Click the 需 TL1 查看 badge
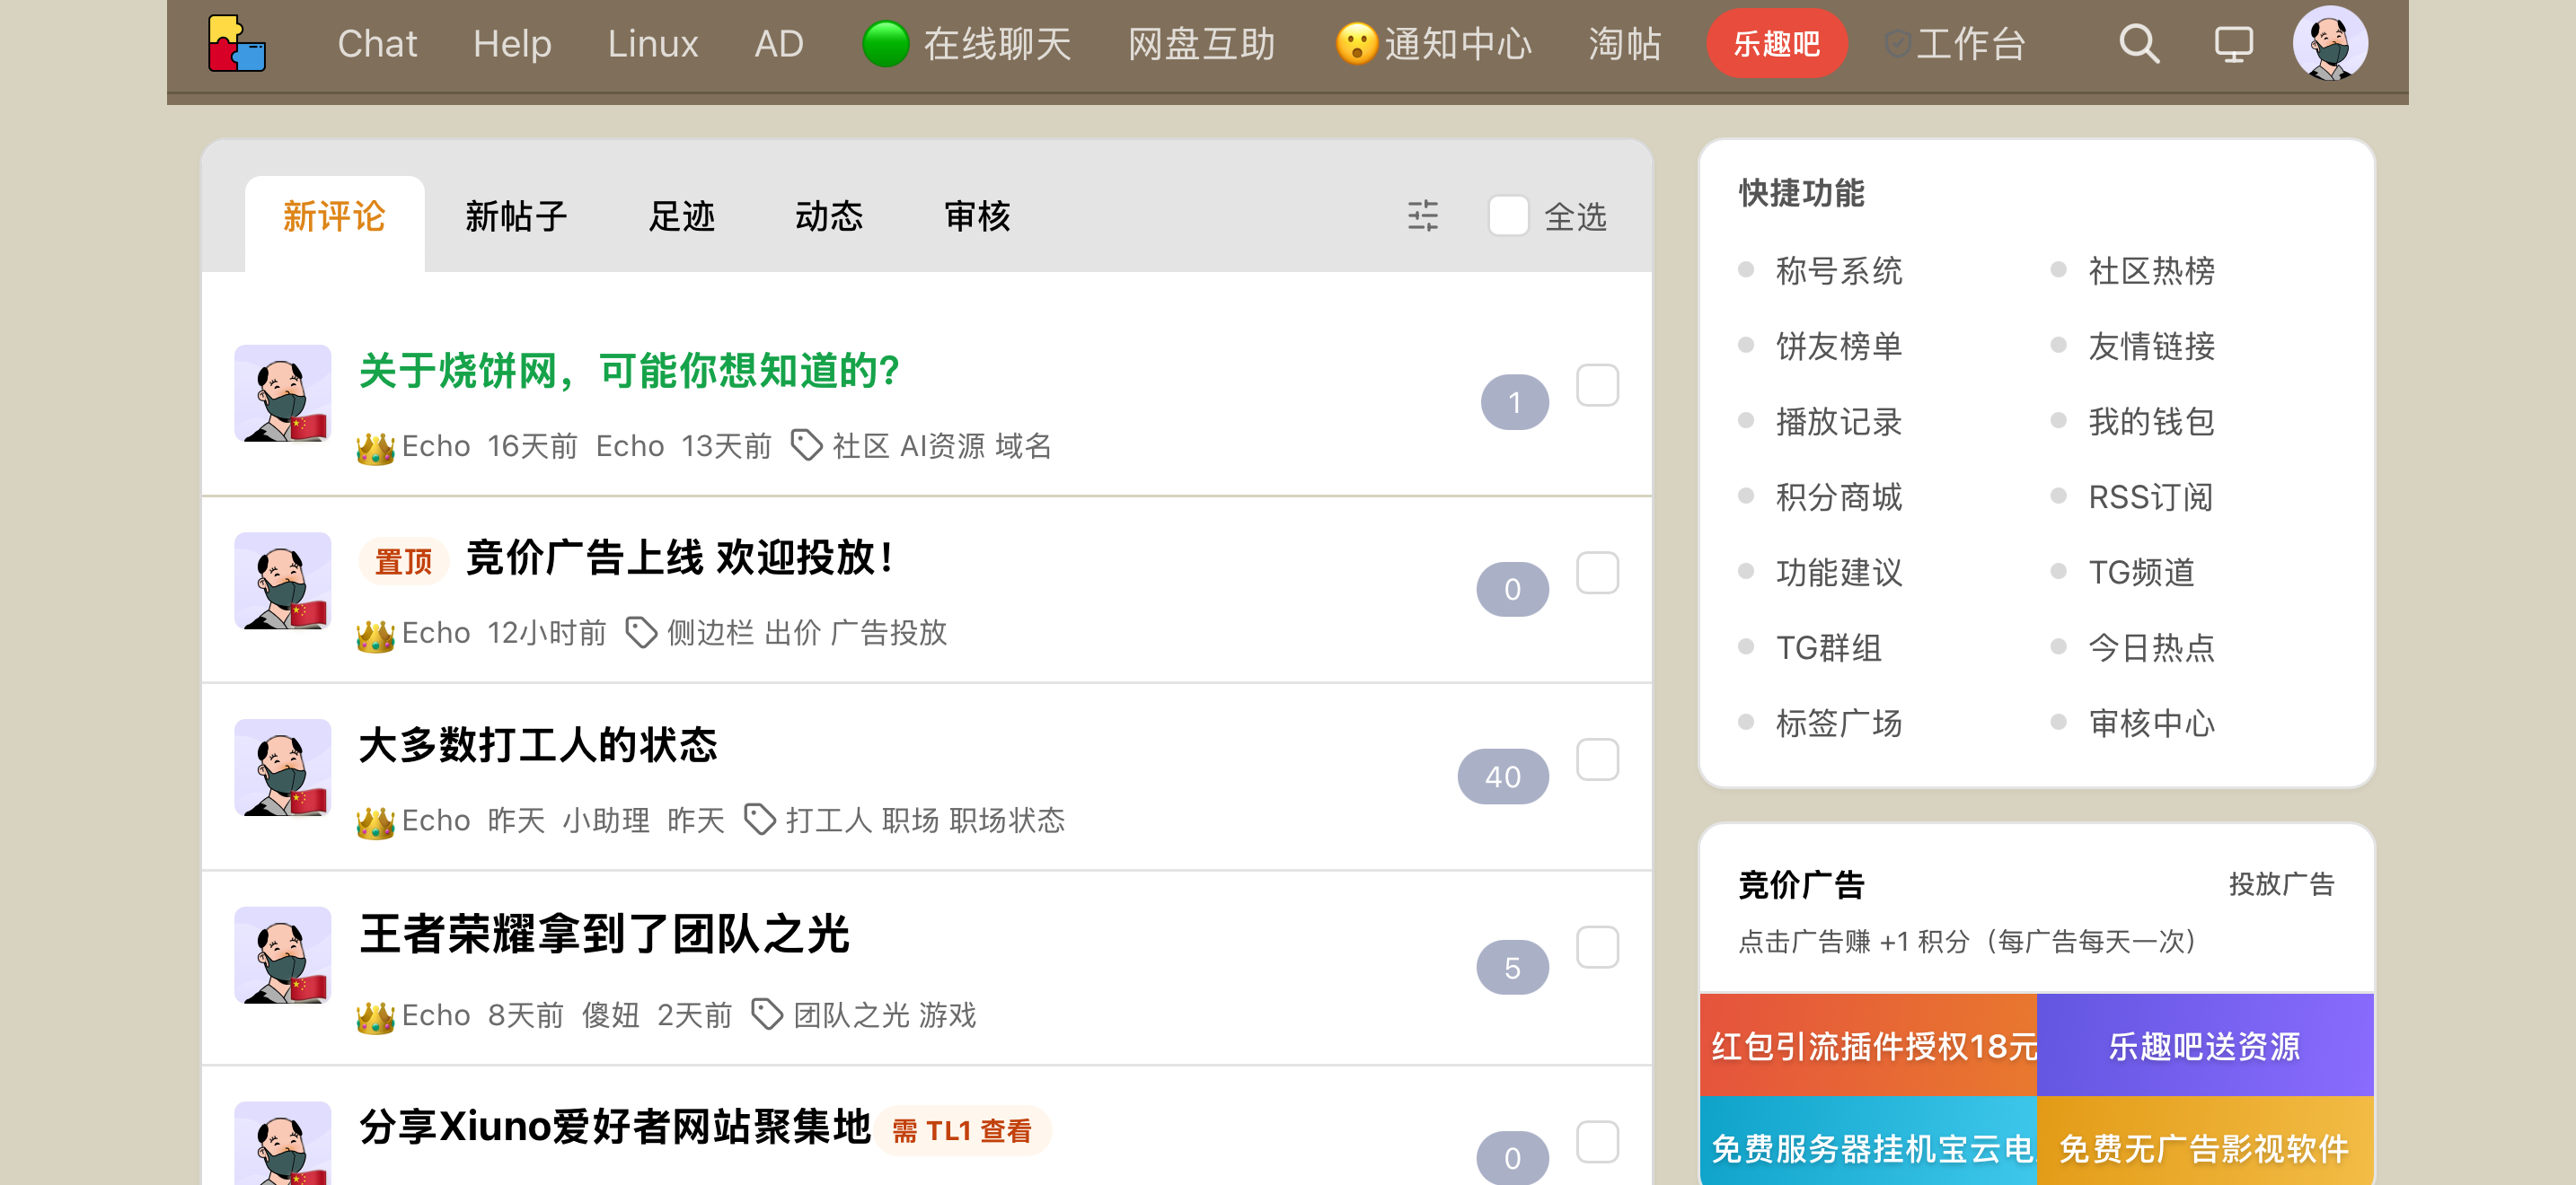Image resolution: width=2576 pixels, height=1185 pixels. [x=962, y=1131]
